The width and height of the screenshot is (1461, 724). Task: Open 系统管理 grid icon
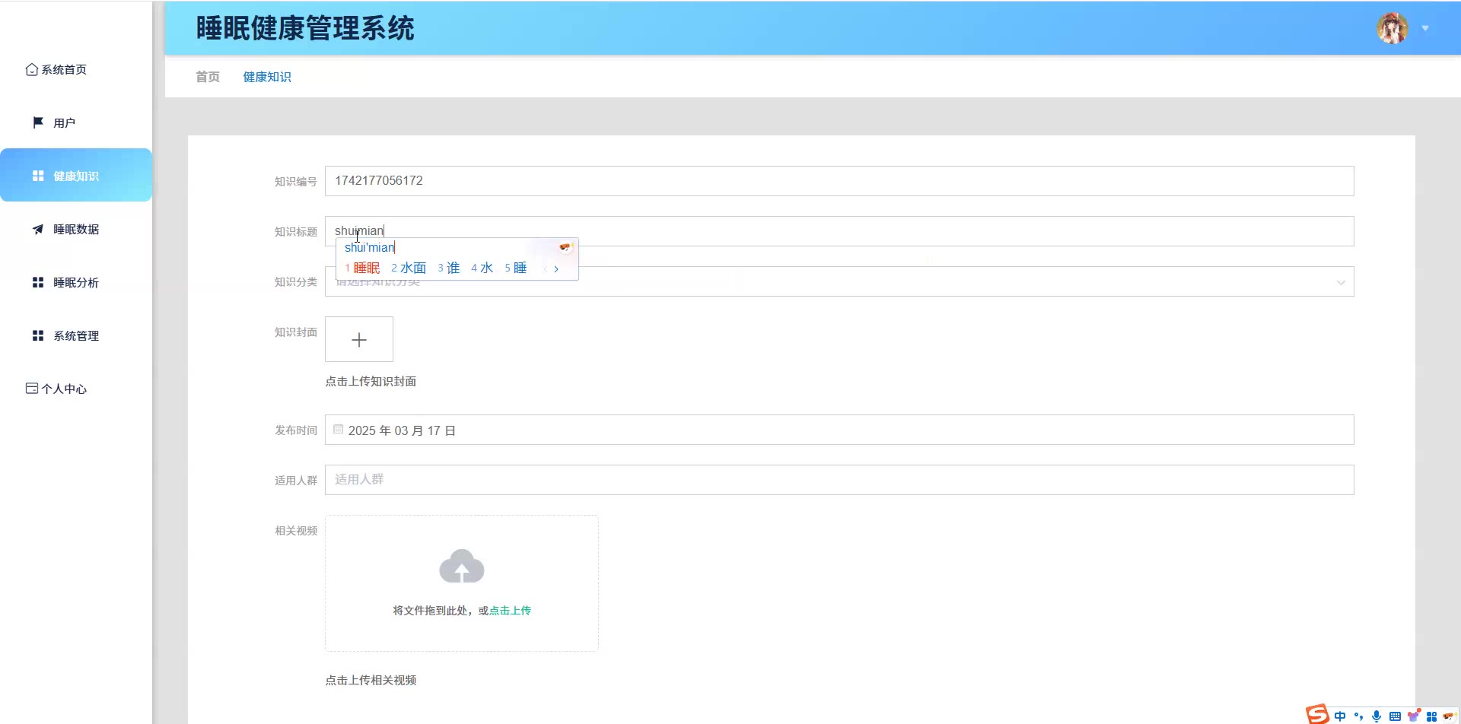click(x=38, y=335)
